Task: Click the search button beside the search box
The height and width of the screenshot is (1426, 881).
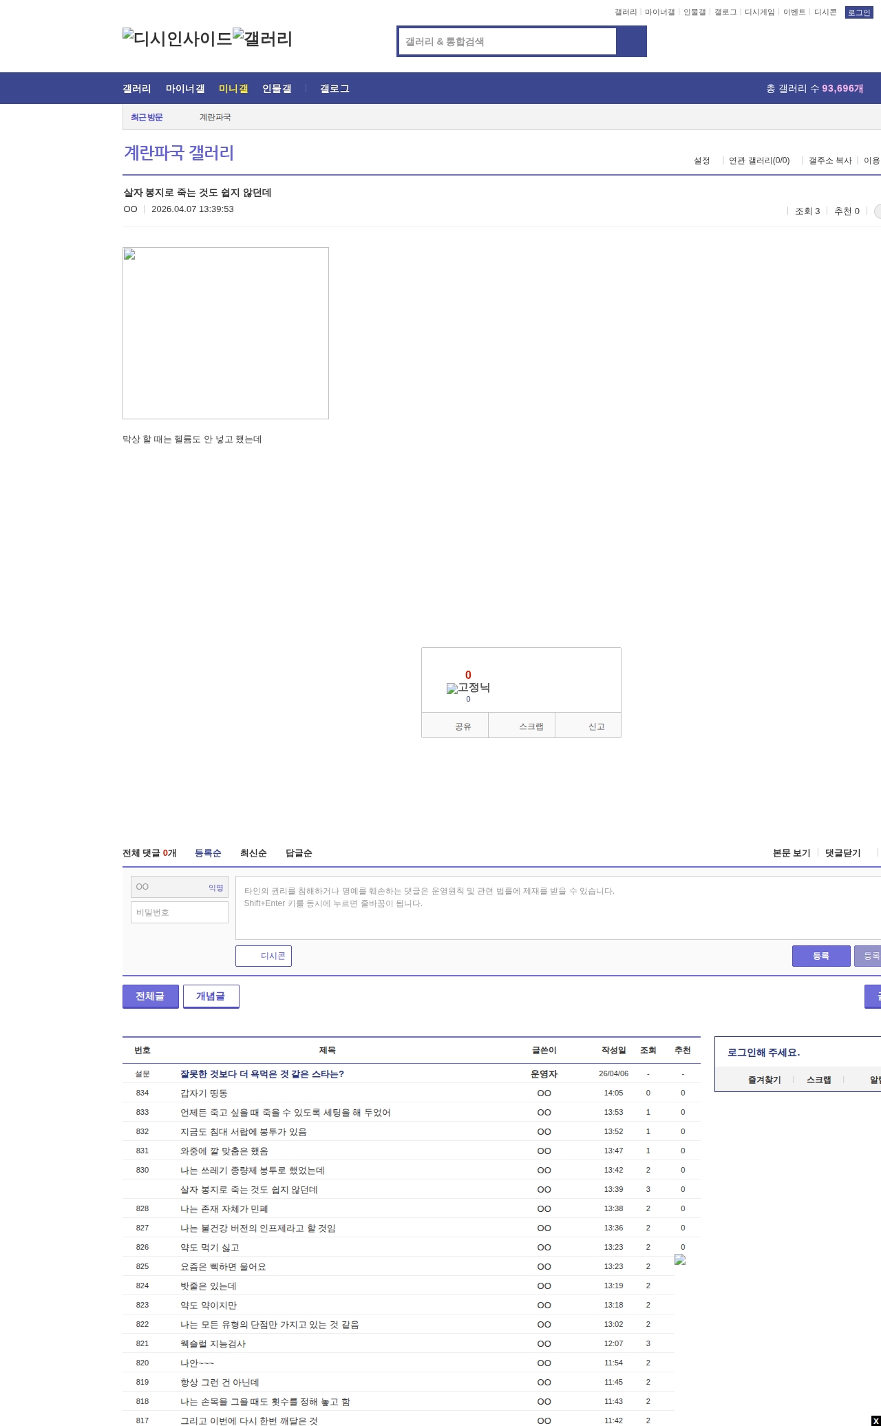Action: point(631,41)
